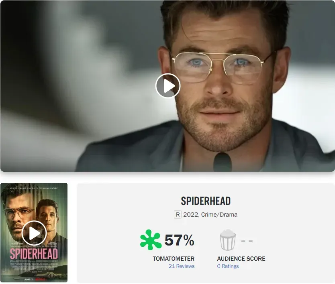335x284 pixels.
Task: Click the 2022, Crime/Drama info text
Action: pos(210,215)
